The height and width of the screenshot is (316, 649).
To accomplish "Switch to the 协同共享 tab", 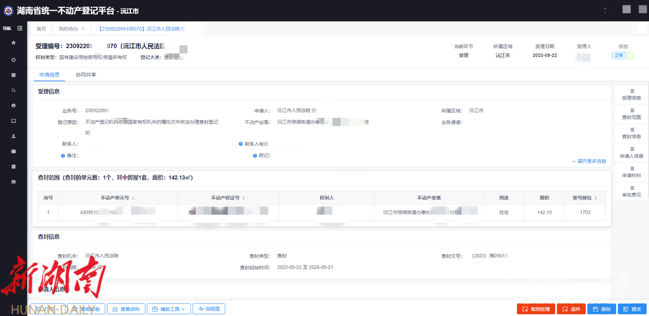I will click(86, 75).
